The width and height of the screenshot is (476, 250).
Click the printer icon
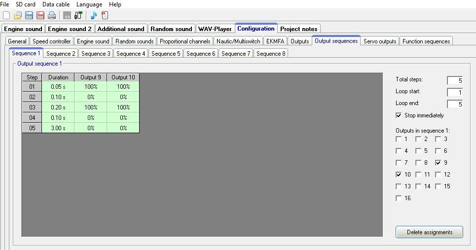(x=52, y=15)
